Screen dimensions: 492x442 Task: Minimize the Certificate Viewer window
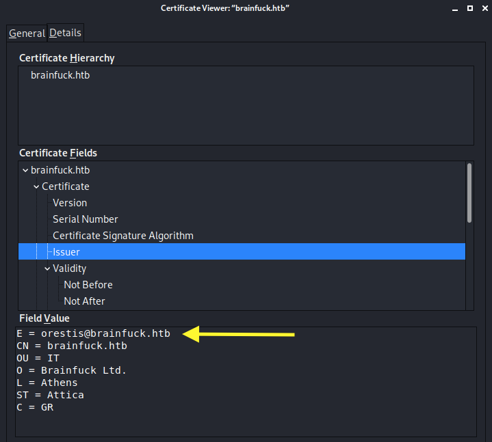pos(455,8)
